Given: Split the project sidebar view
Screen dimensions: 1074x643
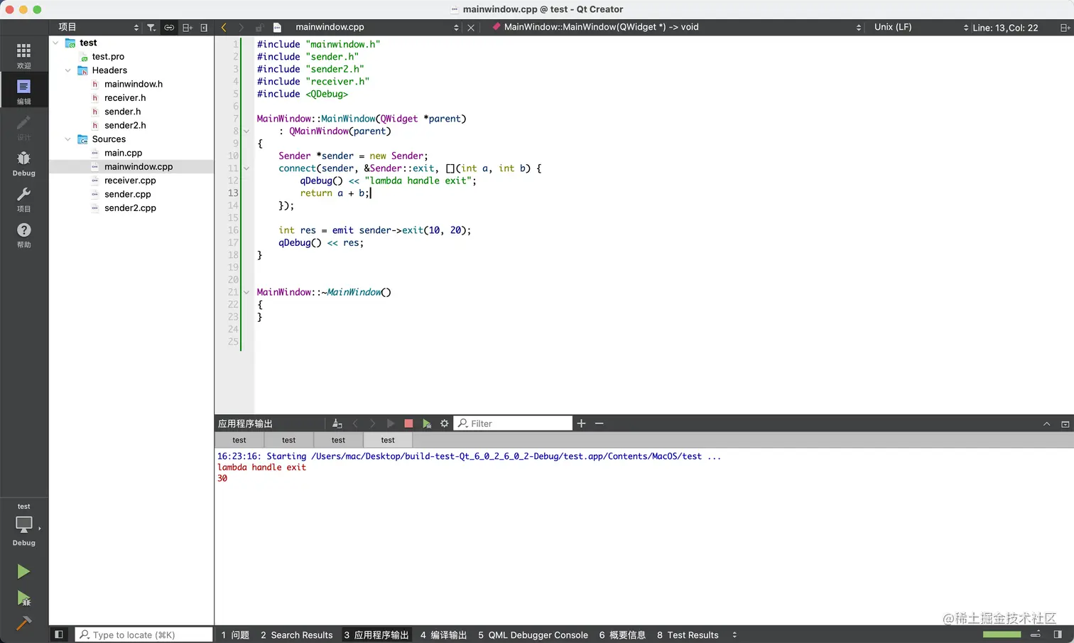Looking at the screenshot, I should pos(188,28).
